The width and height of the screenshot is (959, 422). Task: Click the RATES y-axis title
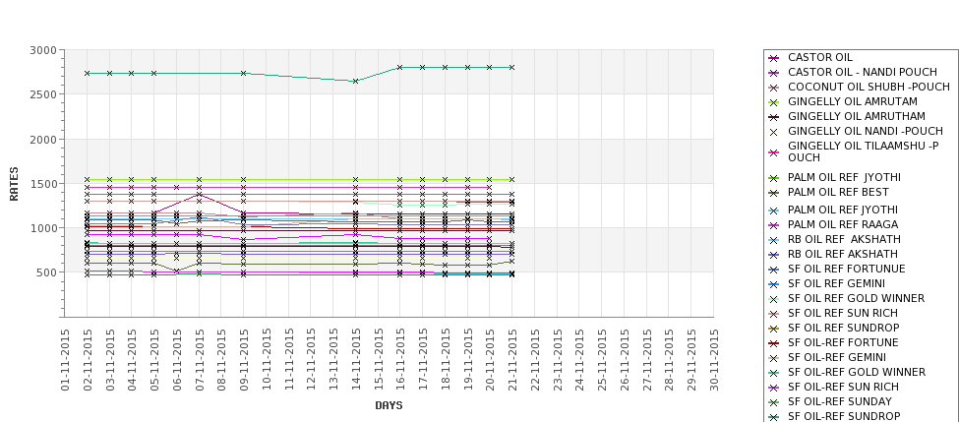click(x=14, y=184)
